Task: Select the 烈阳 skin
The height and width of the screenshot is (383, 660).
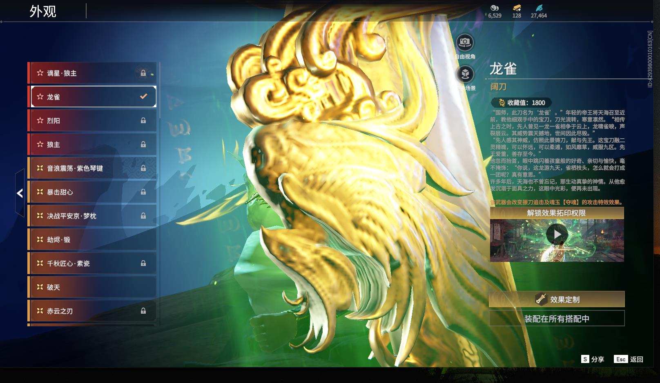Action: click(x=92, y=120)
